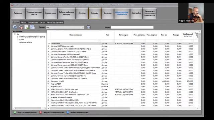Switch to the Приход tab
Screen dimensions: 214x120
[23, 22]
